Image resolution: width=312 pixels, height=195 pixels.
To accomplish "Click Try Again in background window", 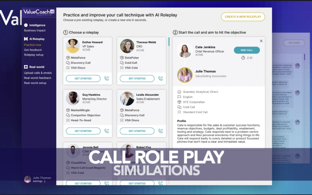I will pyautogui.click(x=294, y=43).
